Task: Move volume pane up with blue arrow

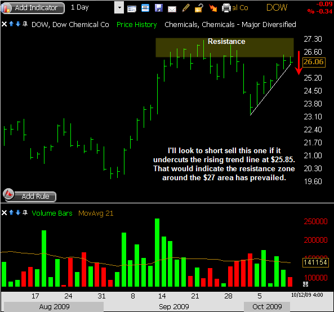Action: coord(11,212)
